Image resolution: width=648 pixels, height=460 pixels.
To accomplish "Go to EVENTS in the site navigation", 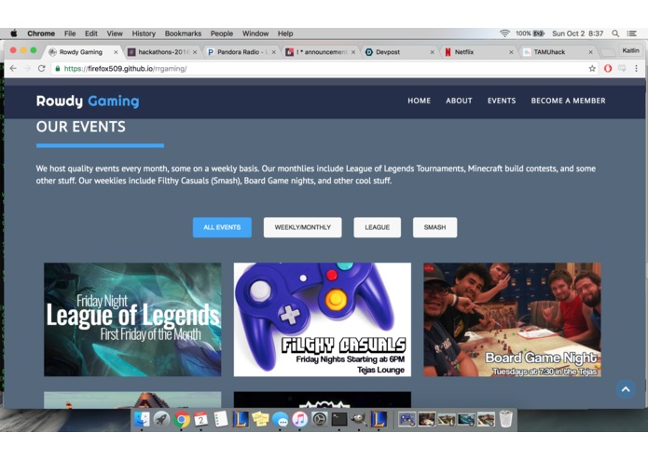I will tap(502, 101).
